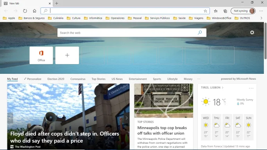Click the Minneapolis police precinct sign thumbnail
The width and height of the screenshot is (267, 150).
tap(164, 100)
